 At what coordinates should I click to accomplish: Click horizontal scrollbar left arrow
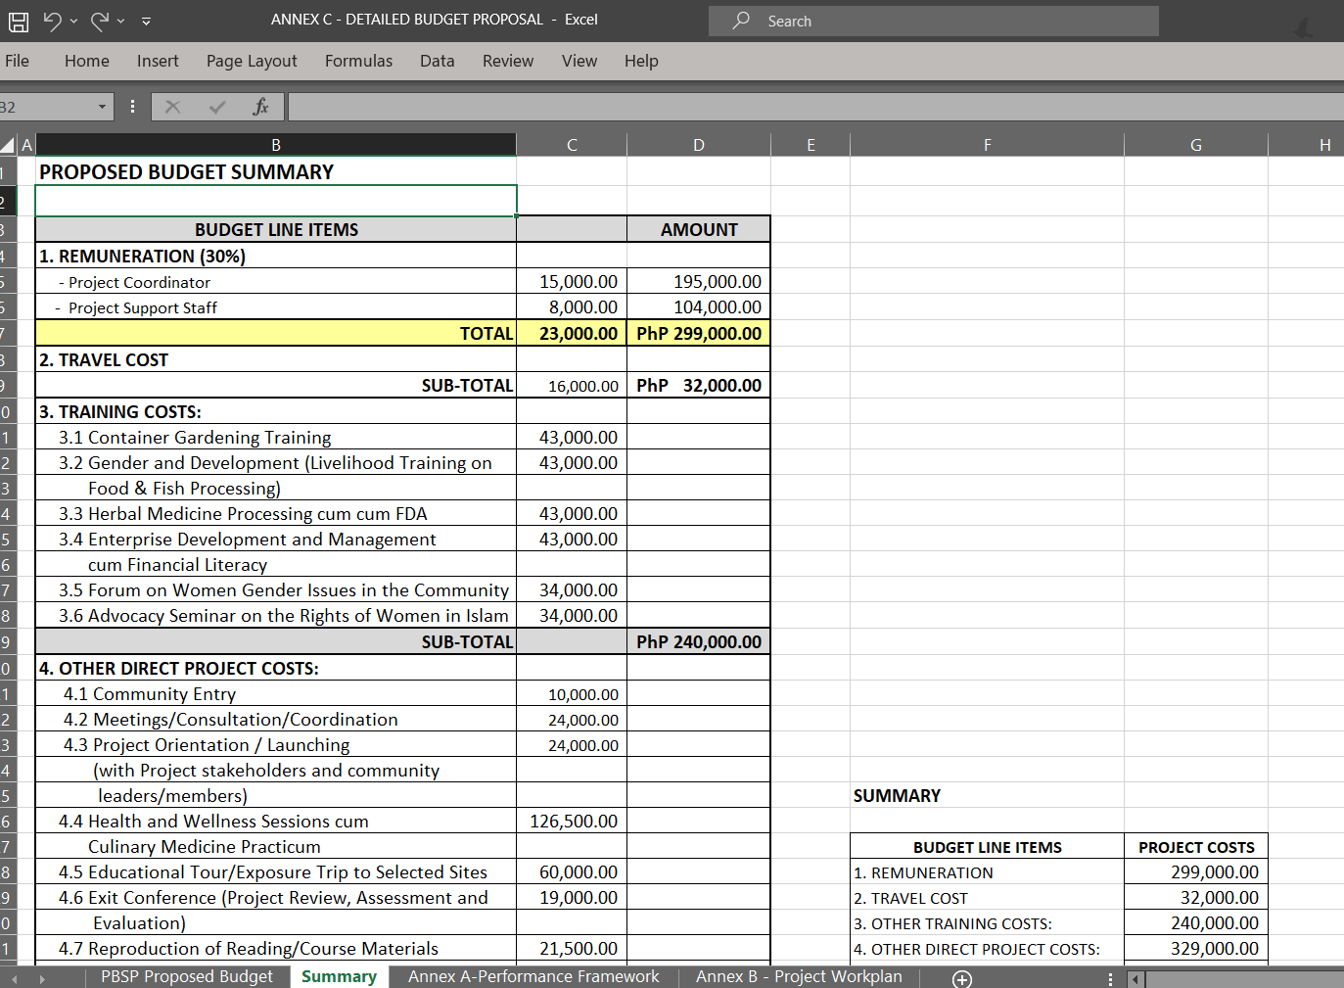pyautogui.click(x=1135, y=979)
